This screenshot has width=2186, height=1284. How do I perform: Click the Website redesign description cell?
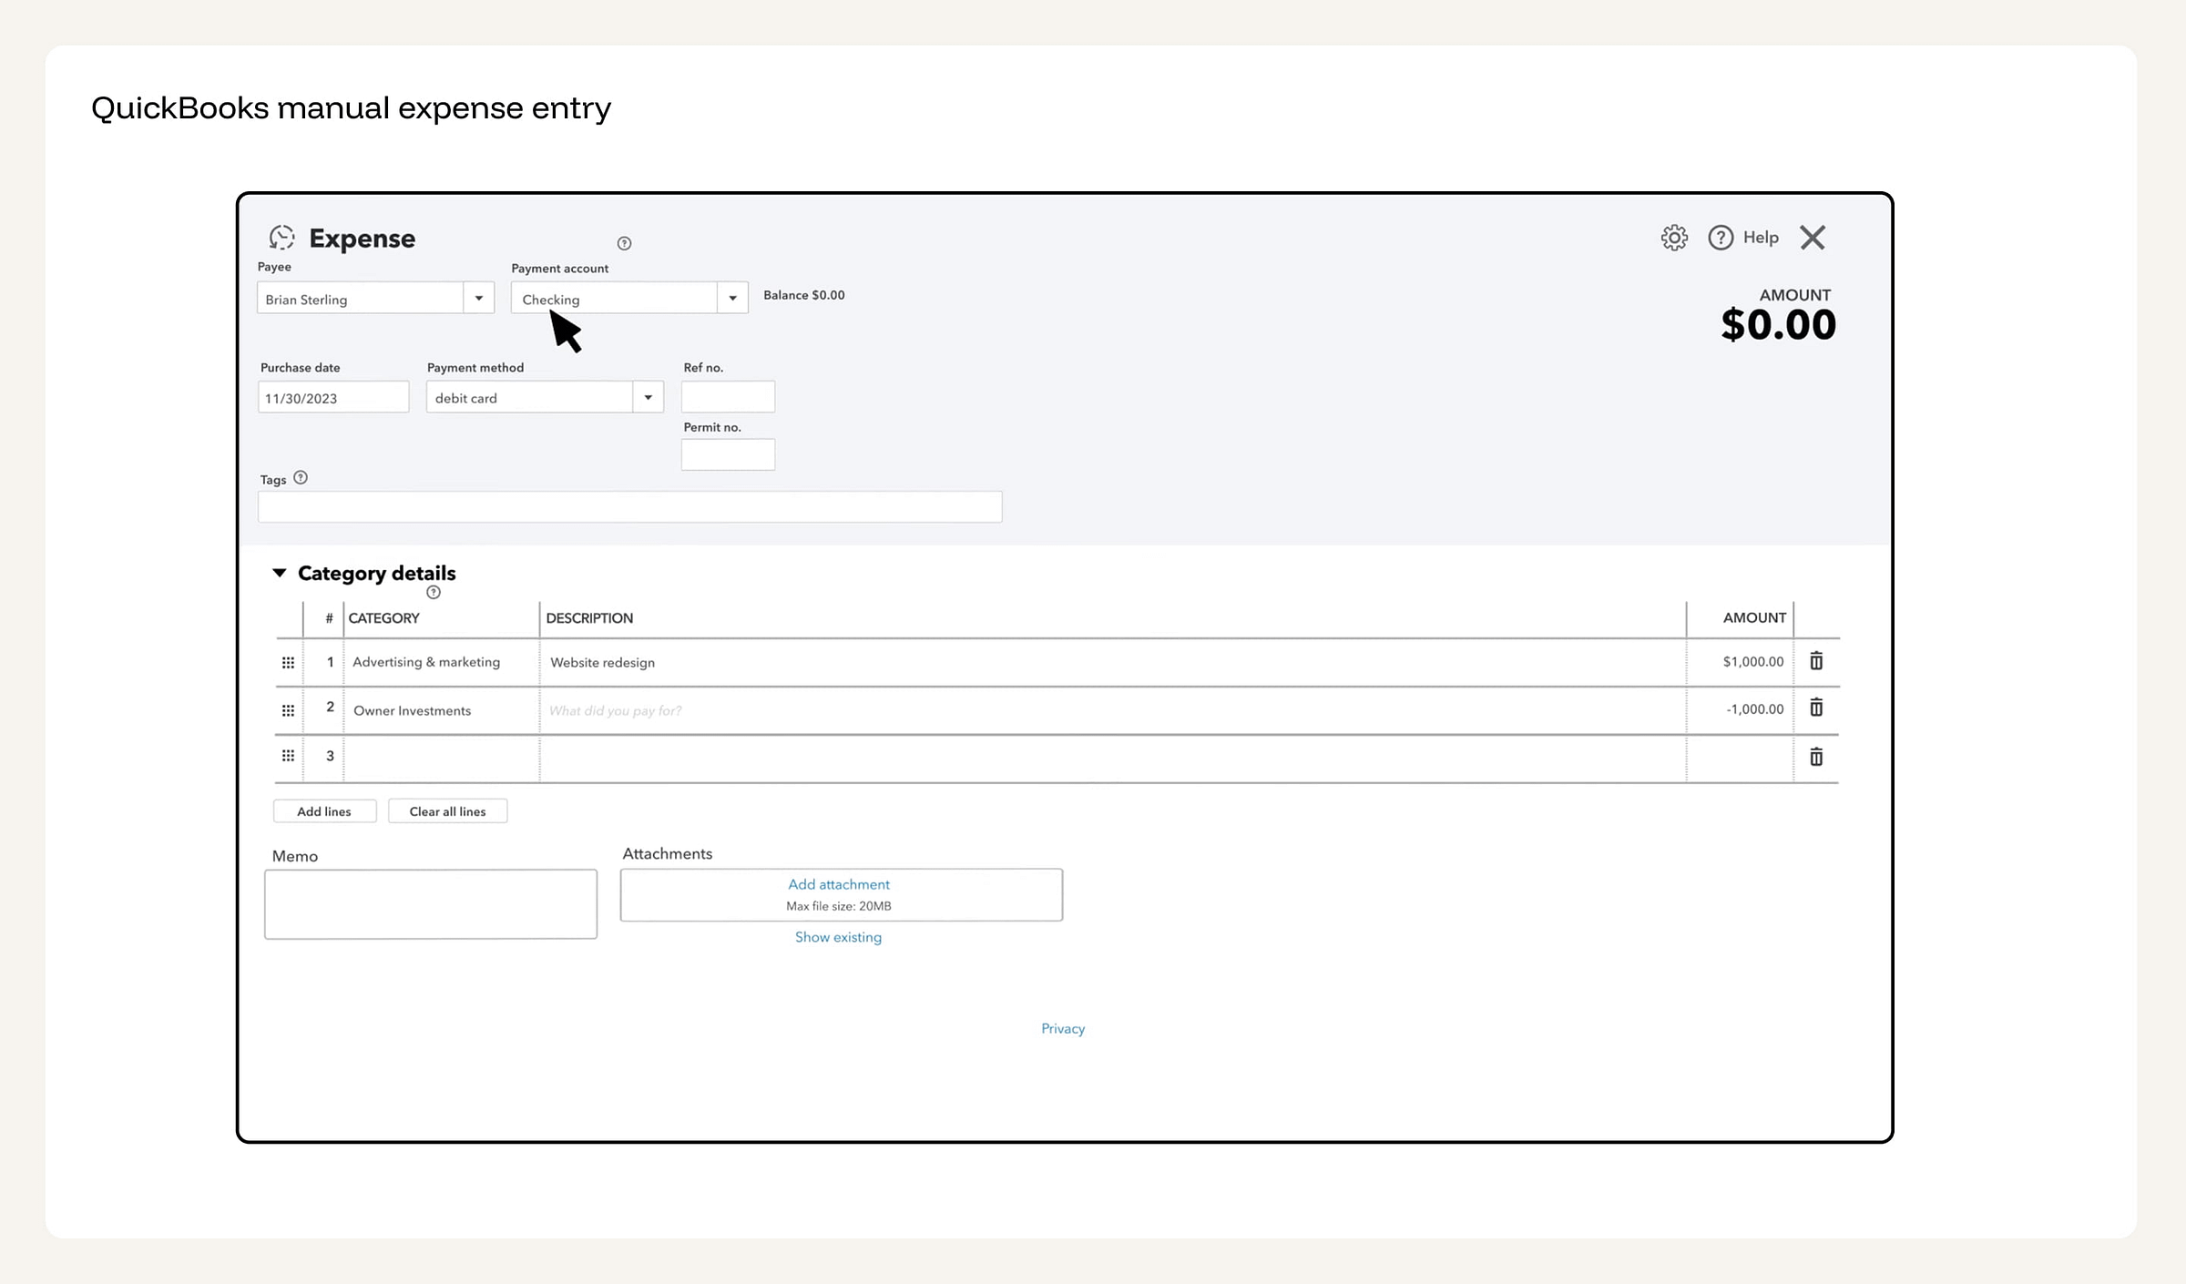click(x=1112, y=662)
